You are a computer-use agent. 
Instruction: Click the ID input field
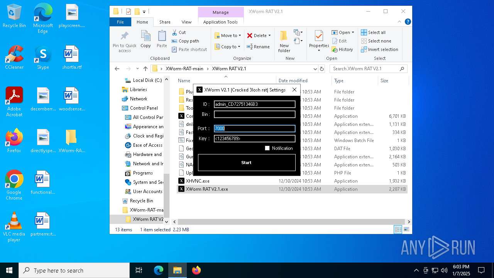tap(255, 104)
